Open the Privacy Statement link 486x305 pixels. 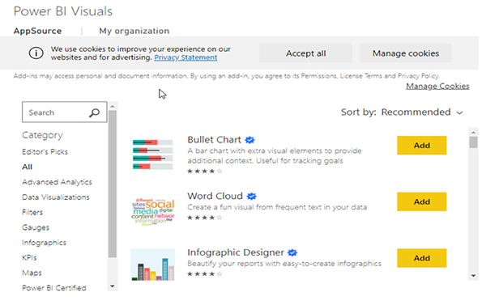pos(185,57)
